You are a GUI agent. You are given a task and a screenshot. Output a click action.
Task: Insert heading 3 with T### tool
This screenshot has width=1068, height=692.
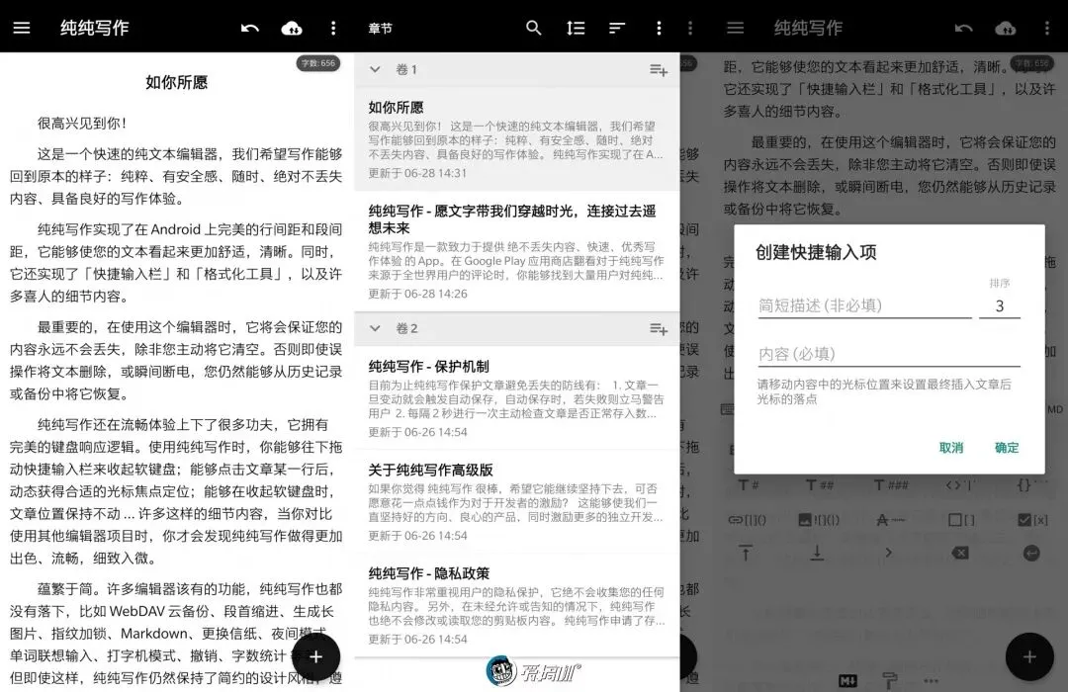[891, 485]
